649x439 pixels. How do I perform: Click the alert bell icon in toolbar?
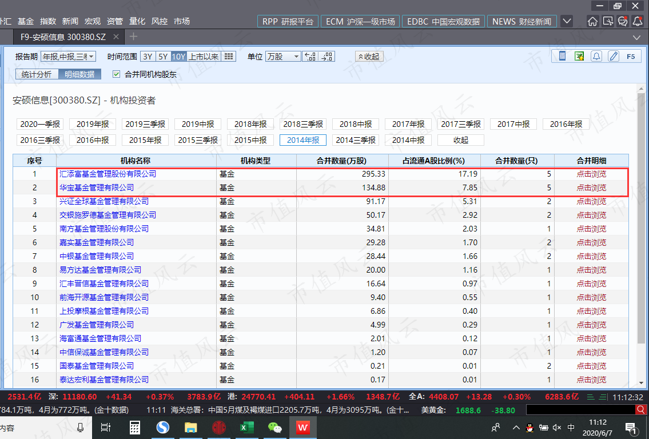[596, 56]
